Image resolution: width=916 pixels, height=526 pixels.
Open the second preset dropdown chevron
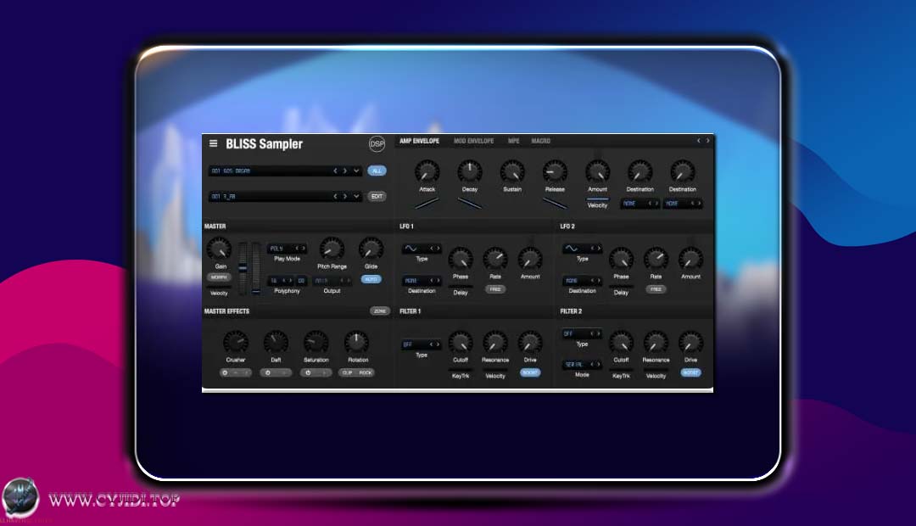click(356, 196)
